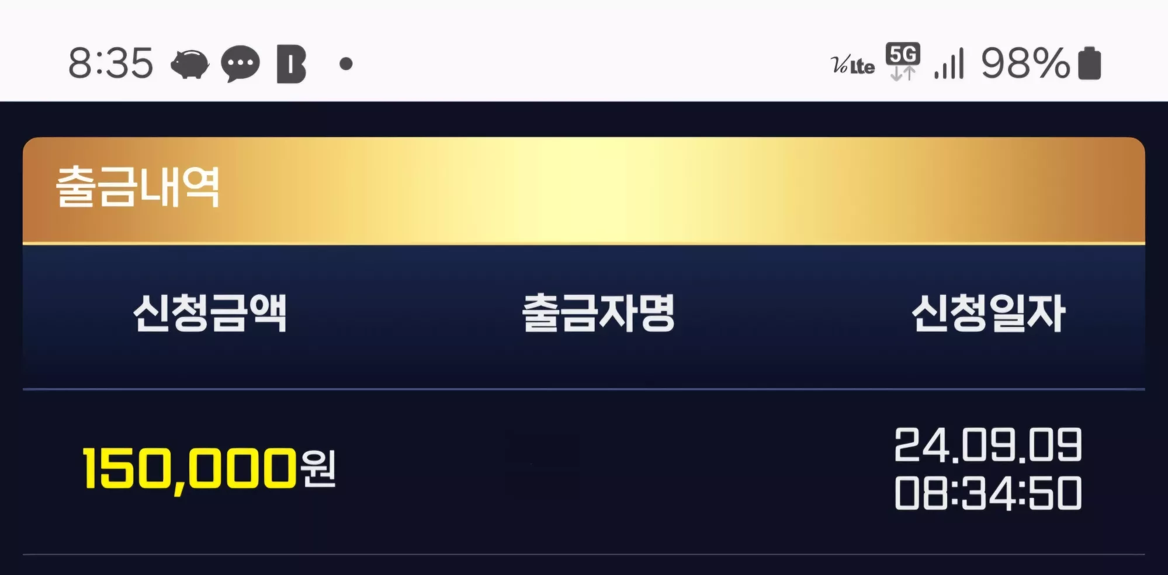Image resolution: width=1168 pixels, height=575 pixels.
Task: Tap the 5G network indicator icon
Action: (x=903, y=61)
